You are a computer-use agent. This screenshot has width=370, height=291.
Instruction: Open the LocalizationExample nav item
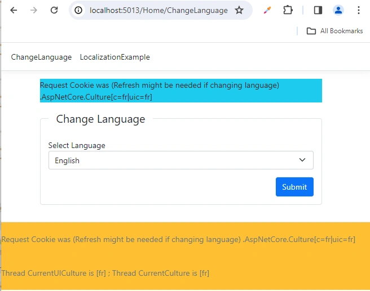point(115,57)
